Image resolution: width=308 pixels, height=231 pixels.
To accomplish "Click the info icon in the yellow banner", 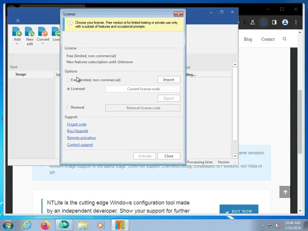I will click(x=70, y=23).
